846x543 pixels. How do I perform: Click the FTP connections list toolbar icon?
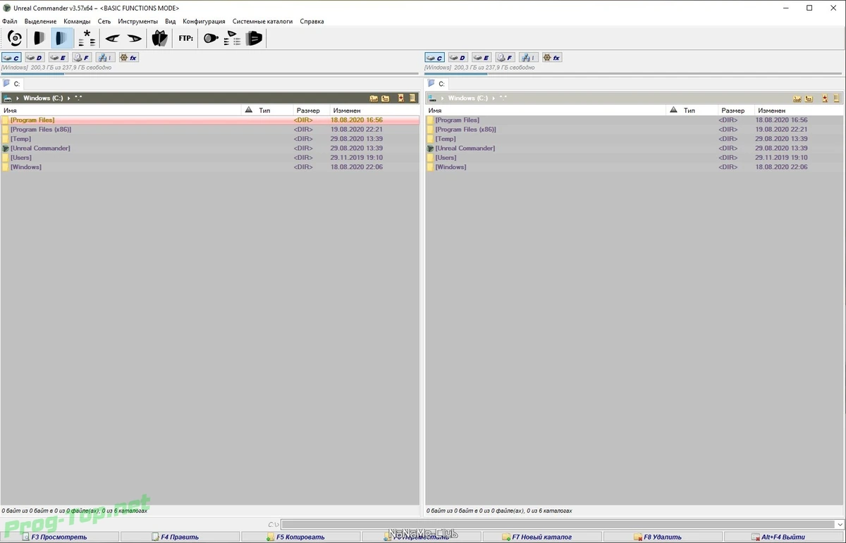[233, 38]
